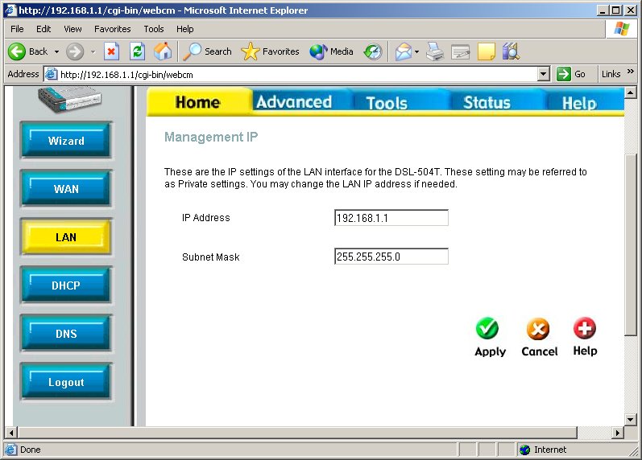
Task: Click the IP Address input field
Action: (391, 217)
